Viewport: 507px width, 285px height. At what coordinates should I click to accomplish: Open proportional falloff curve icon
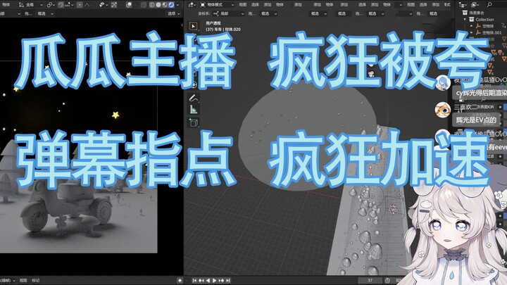click(89, 5)
